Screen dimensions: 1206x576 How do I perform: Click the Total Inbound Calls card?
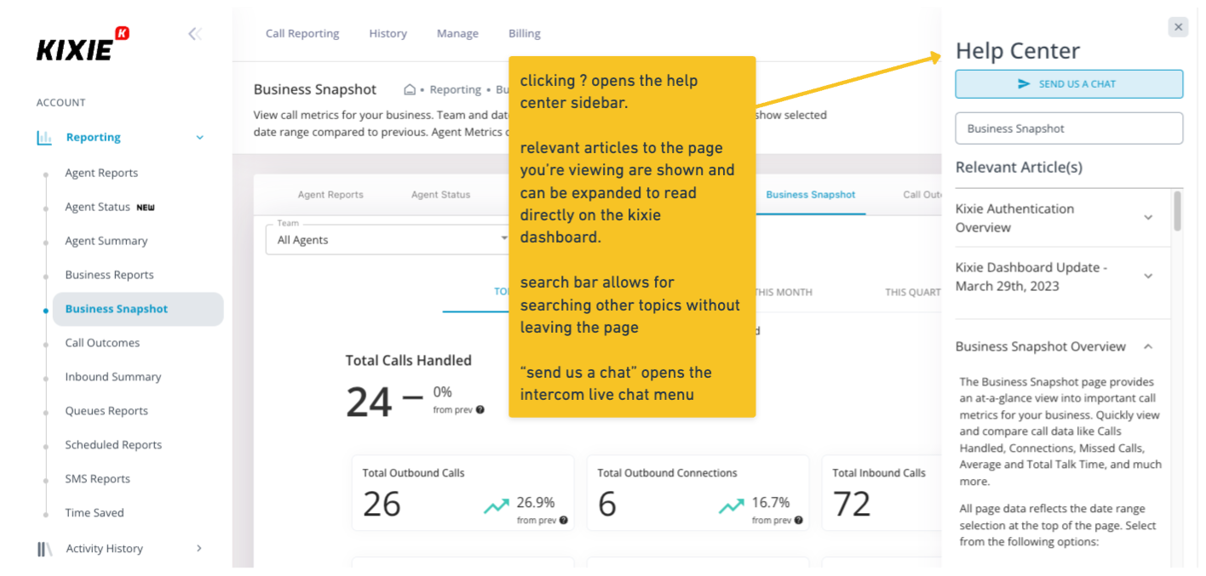882,493
